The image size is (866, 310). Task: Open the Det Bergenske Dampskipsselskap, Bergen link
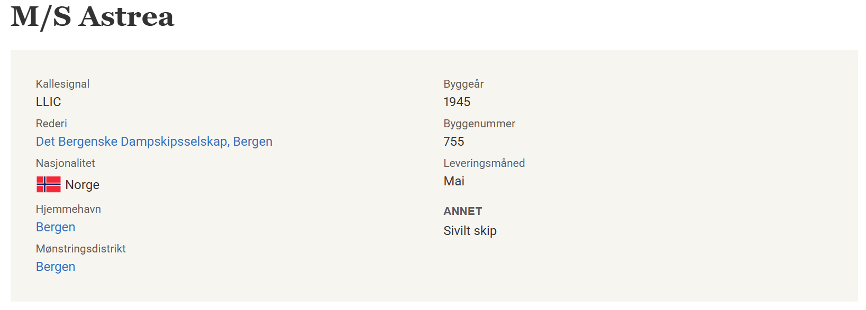(154, 142)
